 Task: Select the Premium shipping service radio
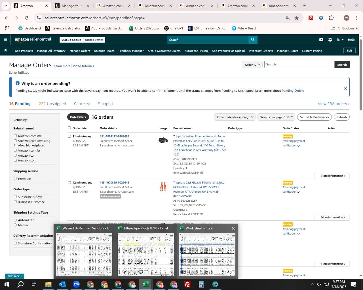coord(15,178)
